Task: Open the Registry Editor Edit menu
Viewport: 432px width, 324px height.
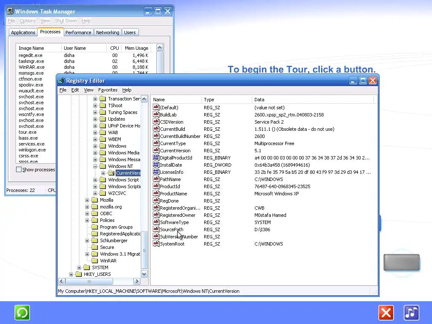Action: point(75,90)
